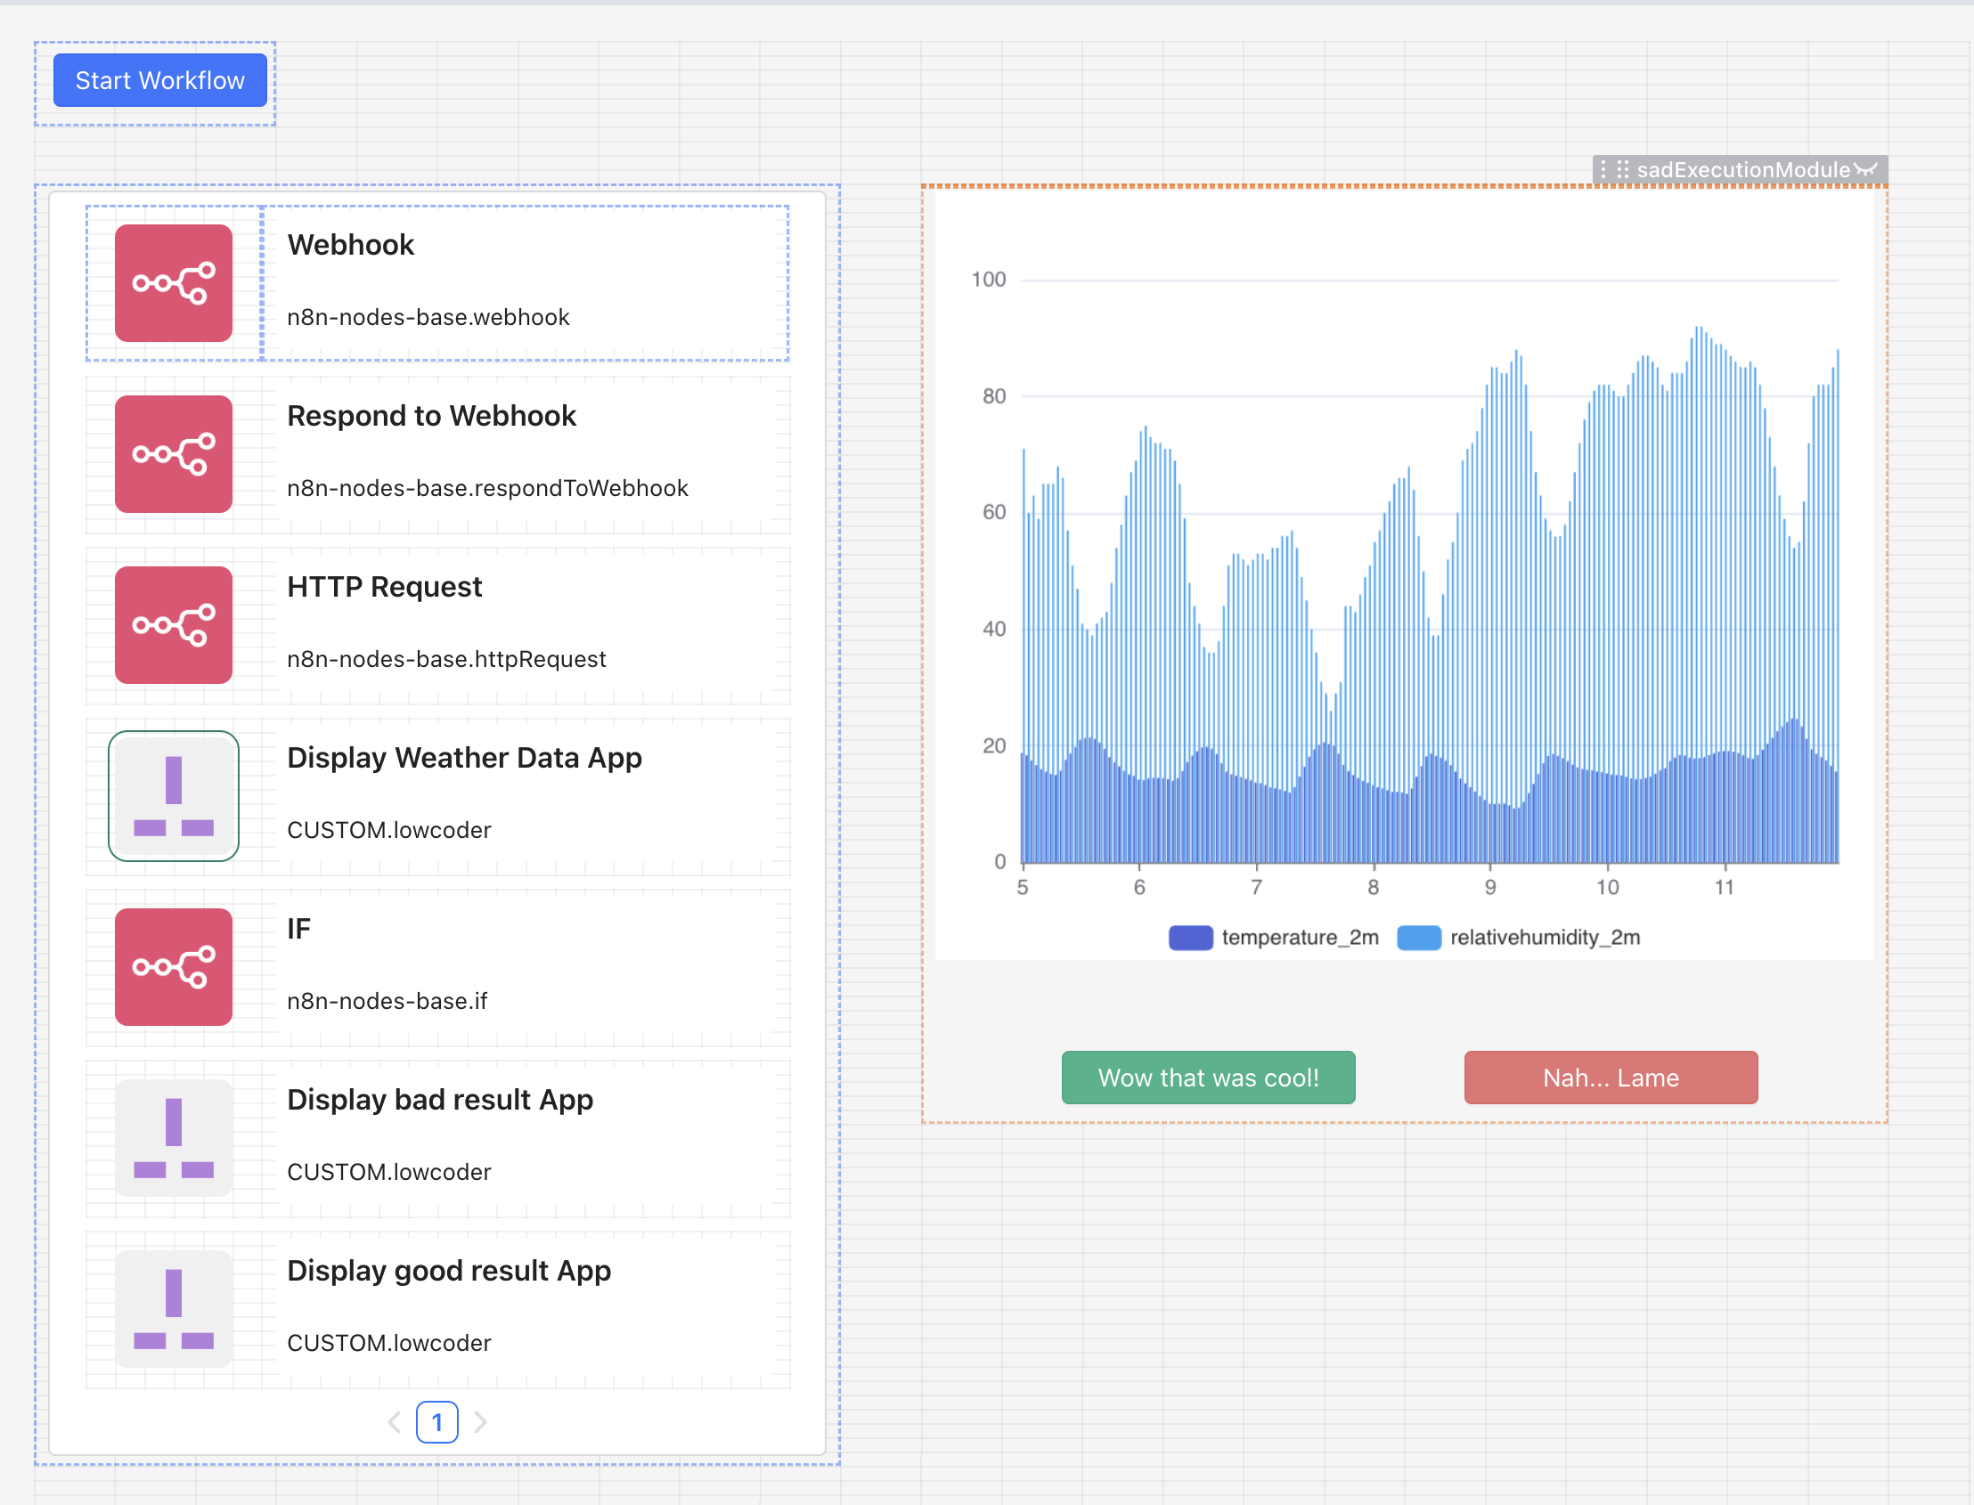Select the sadExecutionModule label tab
The image size is (1974, 1505).
1742,169
